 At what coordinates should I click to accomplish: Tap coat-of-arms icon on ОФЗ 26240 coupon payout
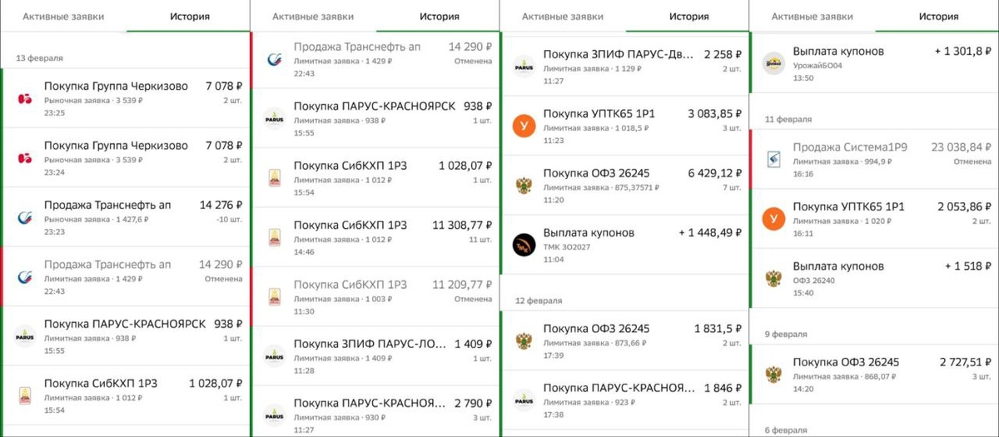click(774, 278)
